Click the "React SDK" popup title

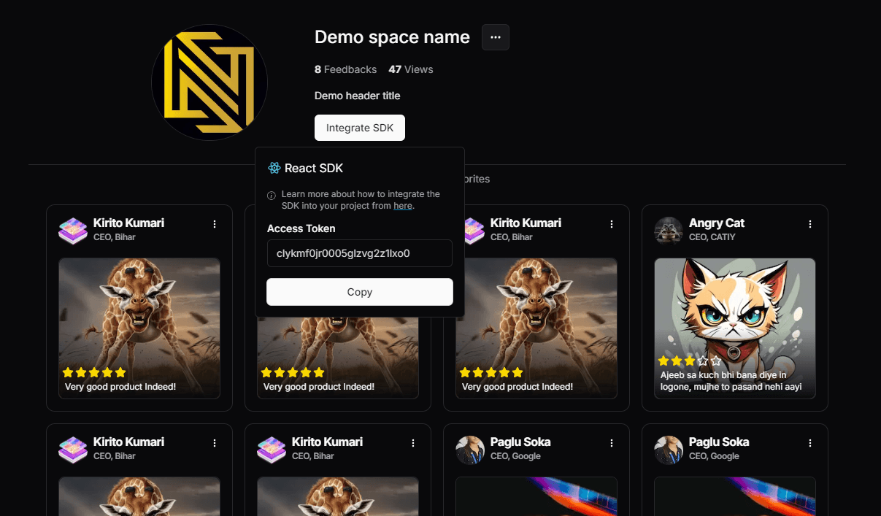314,168
